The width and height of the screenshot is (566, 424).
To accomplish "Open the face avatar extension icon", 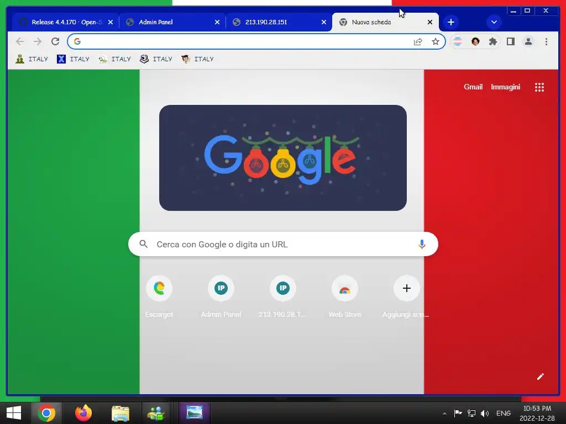I will click(475, 41).
